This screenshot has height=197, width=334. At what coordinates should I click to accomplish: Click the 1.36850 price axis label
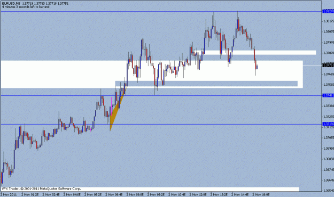click(329, 159)
